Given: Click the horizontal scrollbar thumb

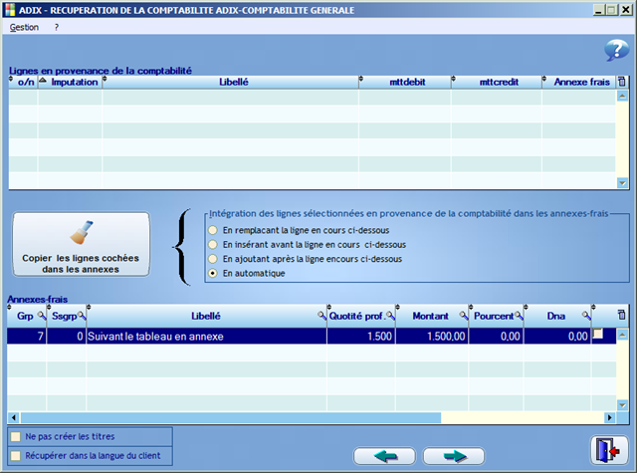Looking at the screenshot, I should (x=231, y=418).
